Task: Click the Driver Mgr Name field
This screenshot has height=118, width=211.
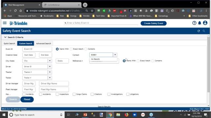Action: point(54,84)
